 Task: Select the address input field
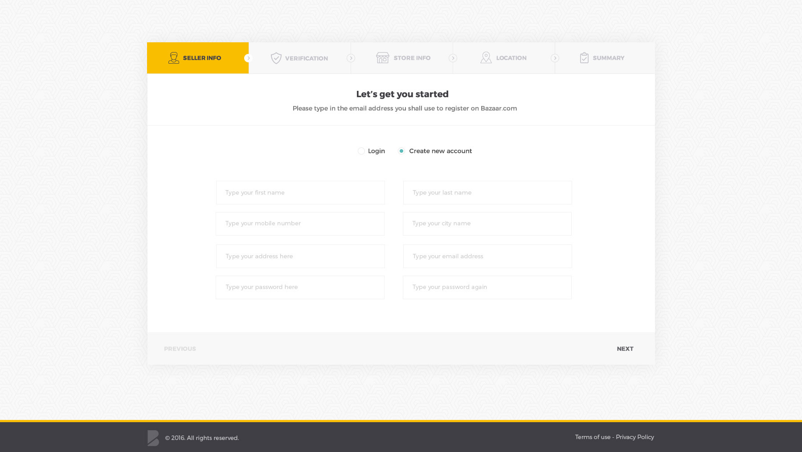pos(300,256)
